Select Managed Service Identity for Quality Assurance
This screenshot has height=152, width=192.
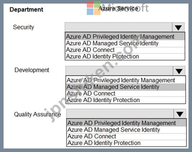pos(126,130)
